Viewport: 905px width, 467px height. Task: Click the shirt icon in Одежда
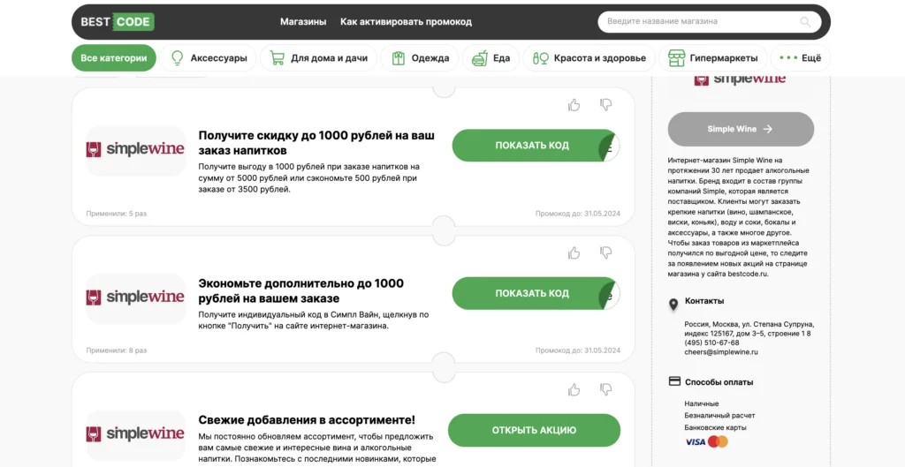tap(399, 57)
